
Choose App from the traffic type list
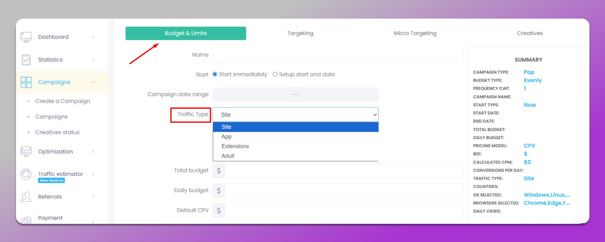[226, 137]
